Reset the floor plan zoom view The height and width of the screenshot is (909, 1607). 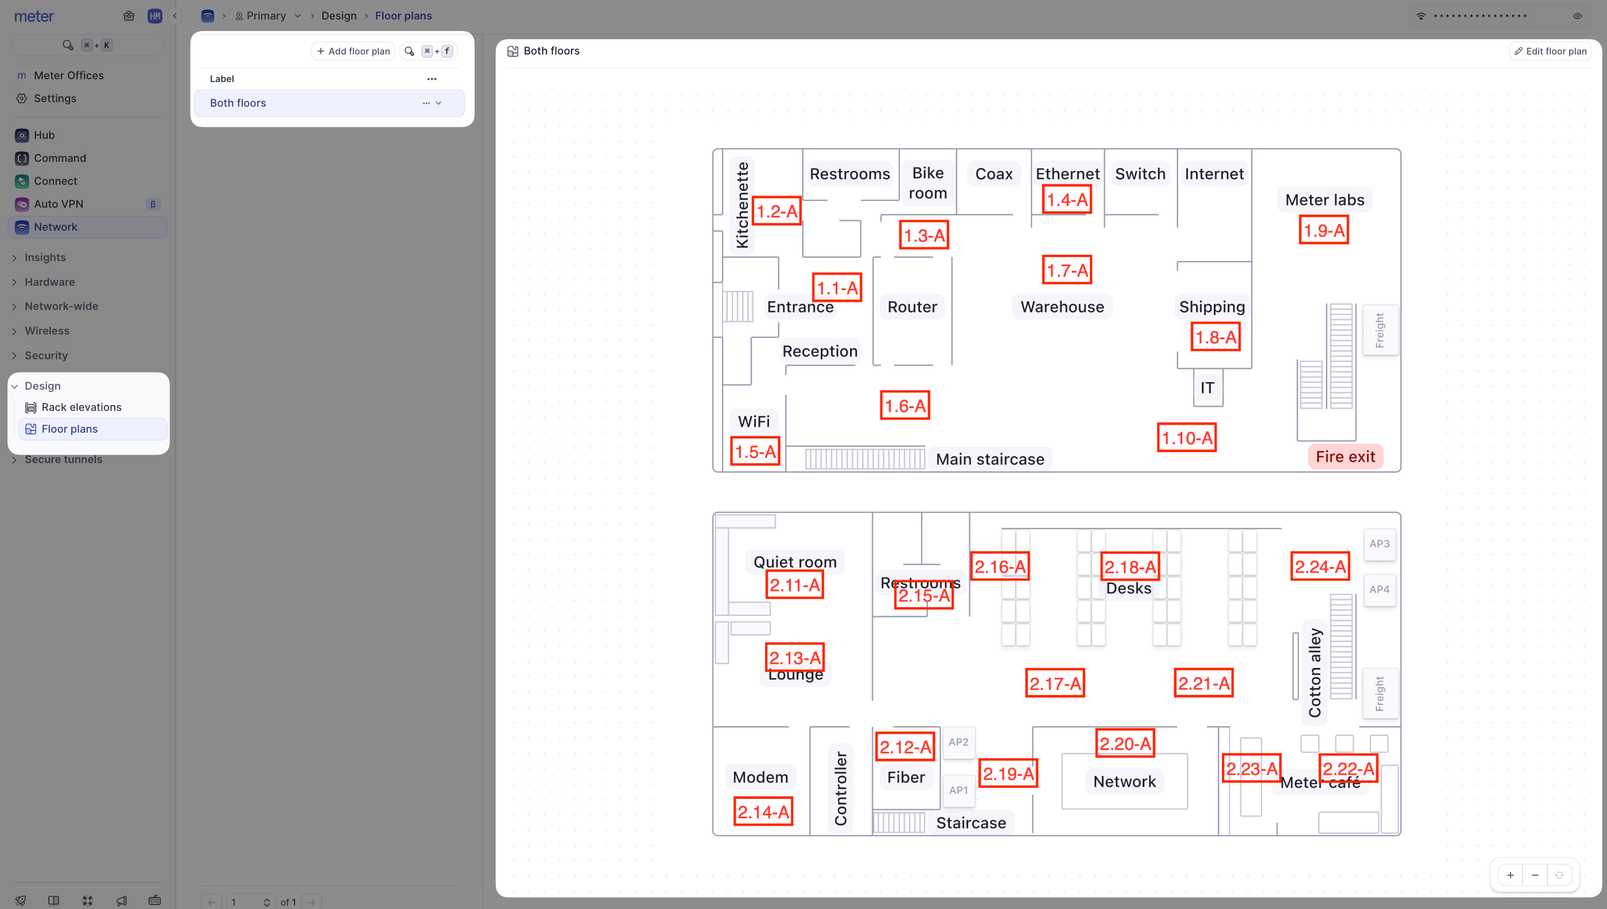tap(1559, 875)
